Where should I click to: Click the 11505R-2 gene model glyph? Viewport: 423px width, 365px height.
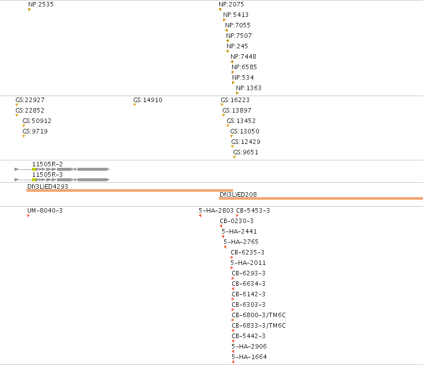[62, 169]
